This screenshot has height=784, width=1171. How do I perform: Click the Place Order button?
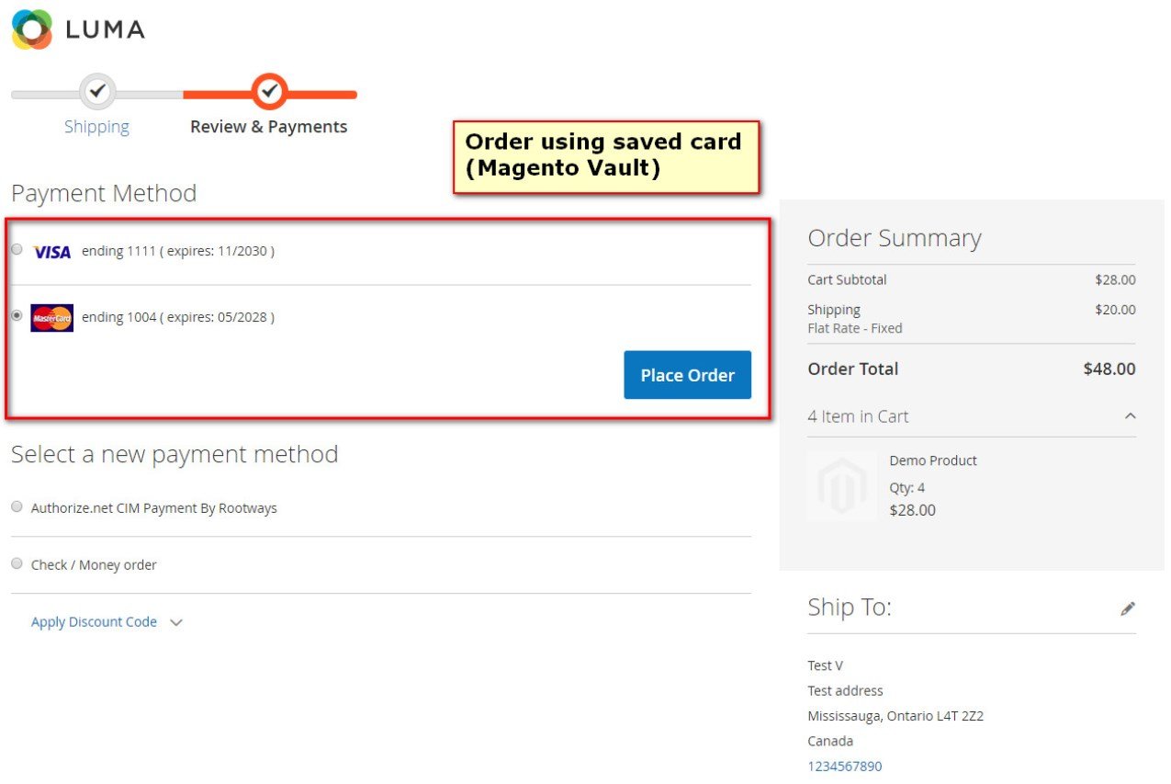pyautogui.click(x=687, y=375)
